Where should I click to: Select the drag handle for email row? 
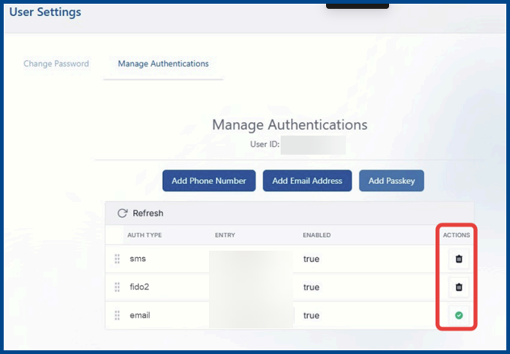(117, 315)
